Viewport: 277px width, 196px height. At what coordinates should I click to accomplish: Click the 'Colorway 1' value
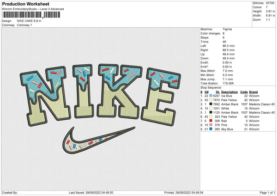pos(24,25)
